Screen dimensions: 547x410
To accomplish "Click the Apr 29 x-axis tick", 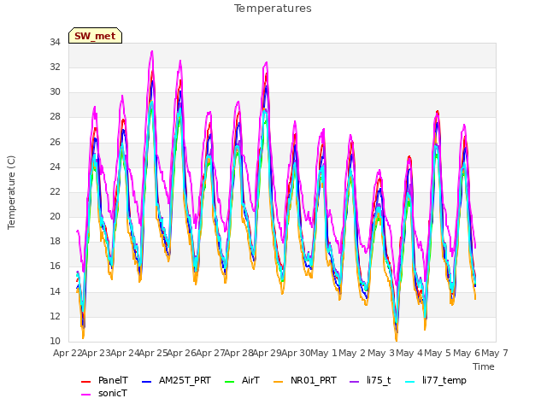I will [267, 353].
